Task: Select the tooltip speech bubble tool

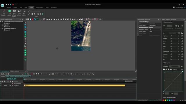Action: (x=25, y=43)
